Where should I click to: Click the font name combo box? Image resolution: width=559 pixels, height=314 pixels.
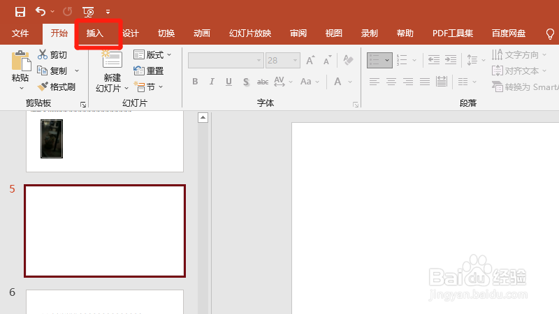226,60
